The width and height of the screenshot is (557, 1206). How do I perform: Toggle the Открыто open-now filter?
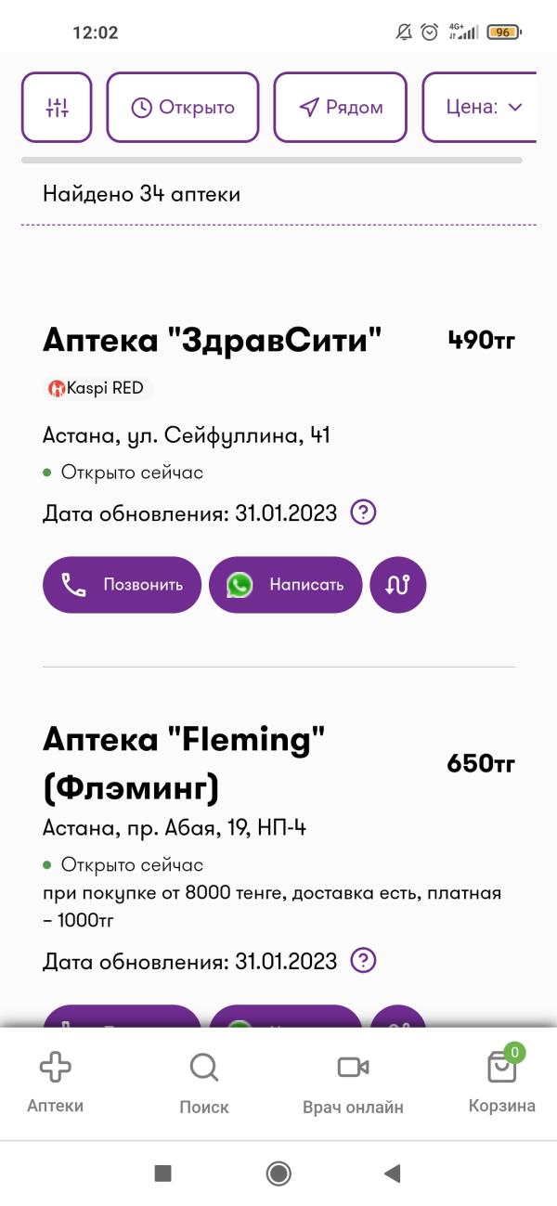(x=183, y=108)
